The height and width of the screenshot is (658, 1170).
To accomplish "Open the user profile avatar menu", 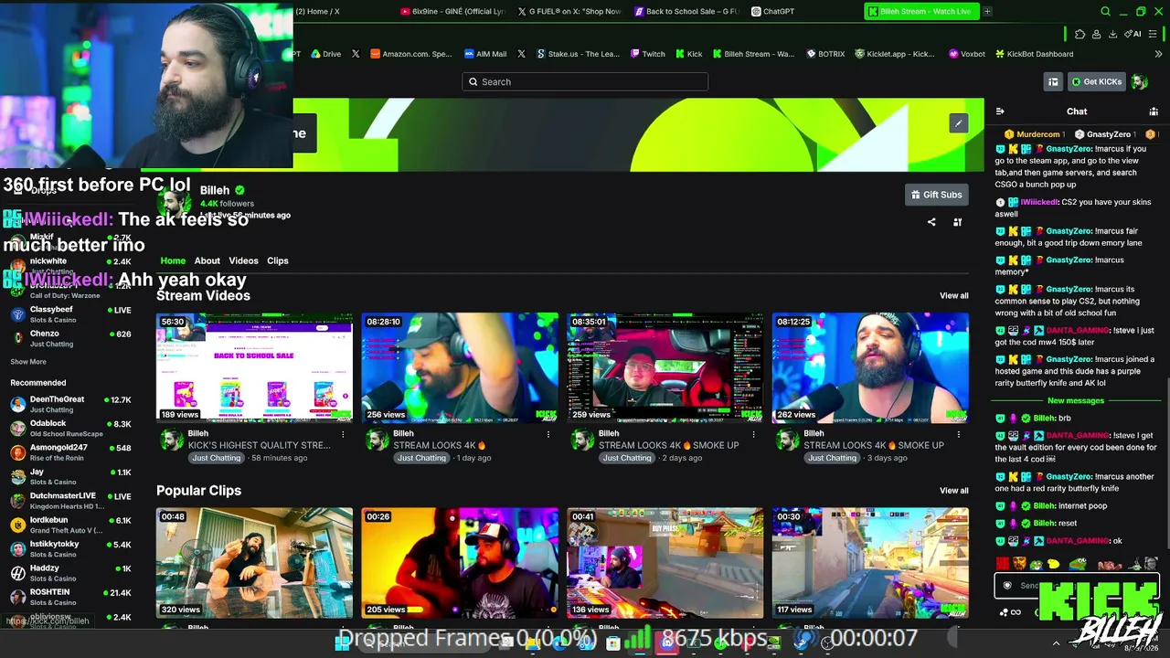I will (x=1140, y=81).
